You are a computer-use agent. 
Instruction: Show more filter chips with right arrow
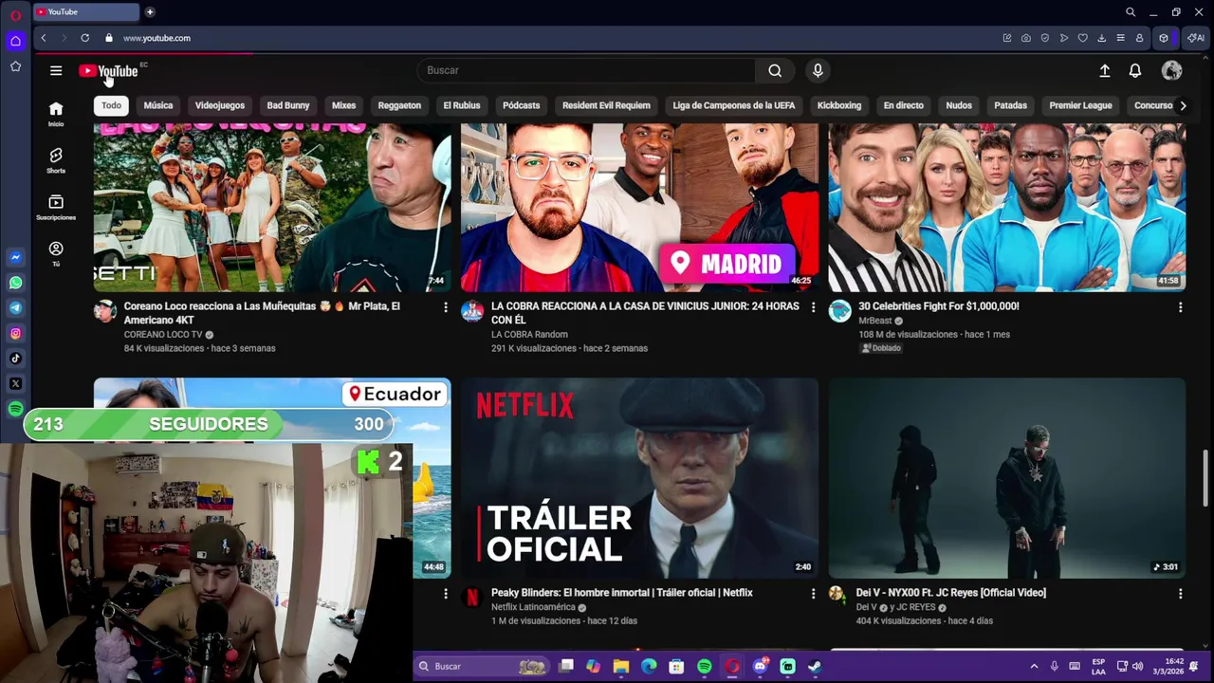[x=1183, y=105]
